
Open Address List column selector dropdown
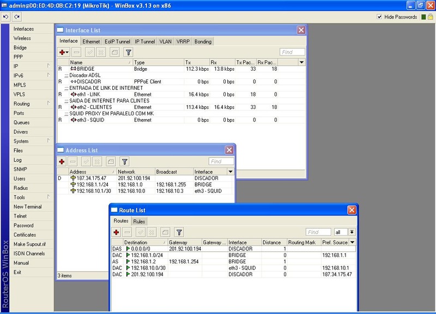tap(230, 171)
